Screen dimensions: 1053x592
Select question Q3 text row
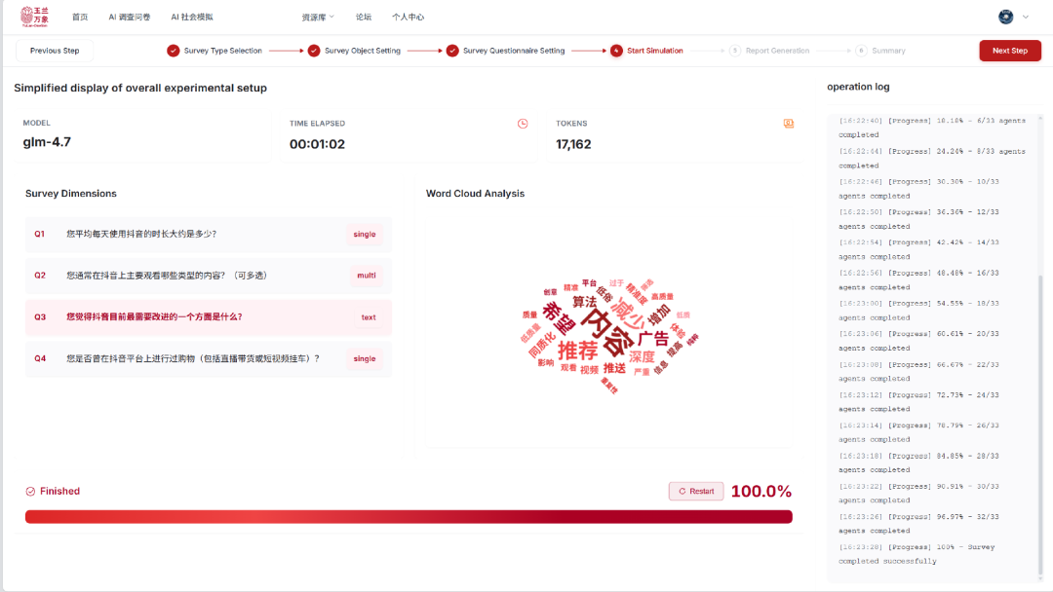pyautogui.click(x=208, y=317)
